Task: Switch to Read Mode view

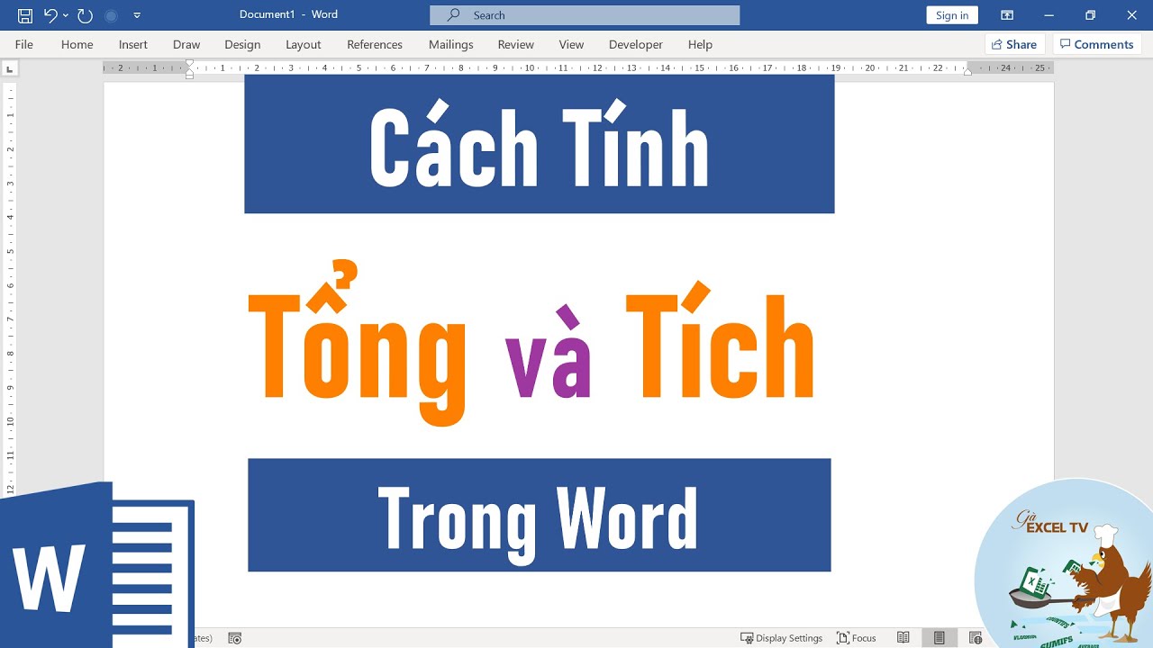Action: (903, 638)
